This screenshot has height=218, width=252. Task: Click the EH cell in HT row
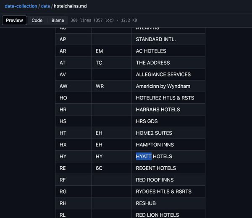(112, 133)
